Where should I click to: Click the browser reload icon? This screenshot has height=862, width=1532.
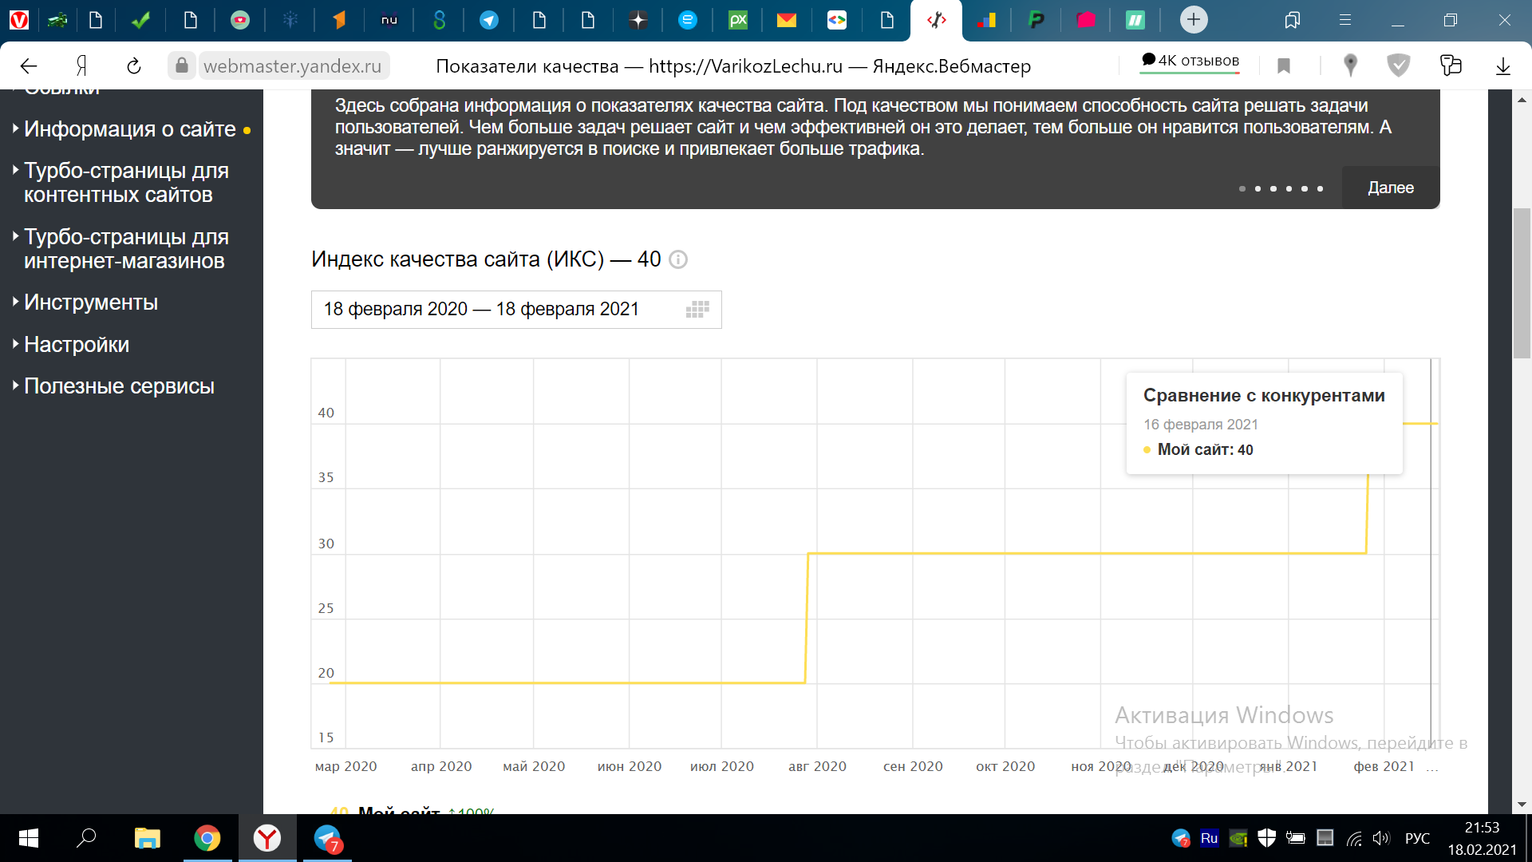[134, 65]
